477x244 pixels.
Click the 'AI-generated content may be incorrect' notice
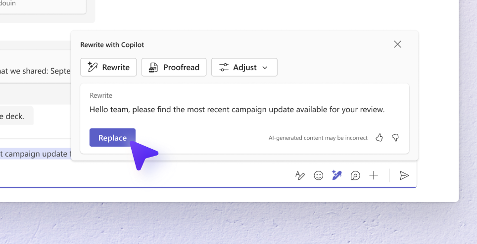(x=318, y=138)
